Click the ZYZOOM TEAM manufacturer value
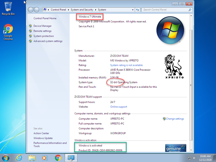216x162 pixels. [x=119, y=56]
